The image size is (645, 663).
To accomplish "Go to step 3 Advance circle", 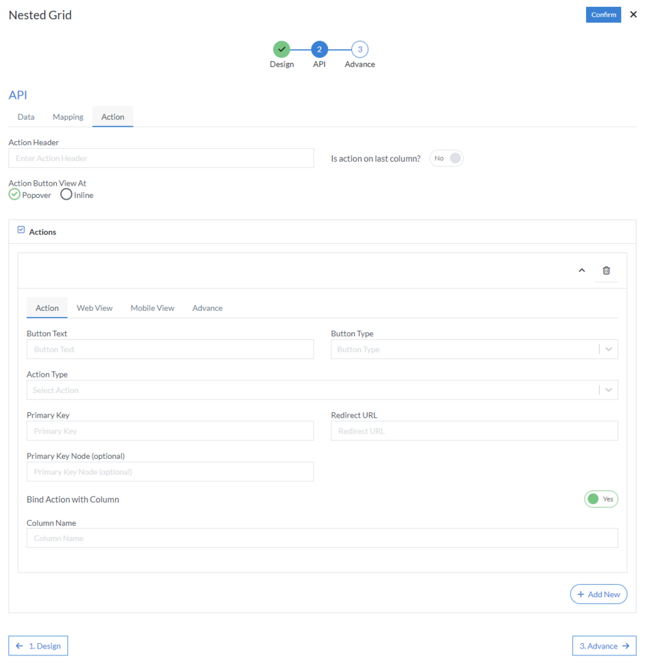I will 359,49.
